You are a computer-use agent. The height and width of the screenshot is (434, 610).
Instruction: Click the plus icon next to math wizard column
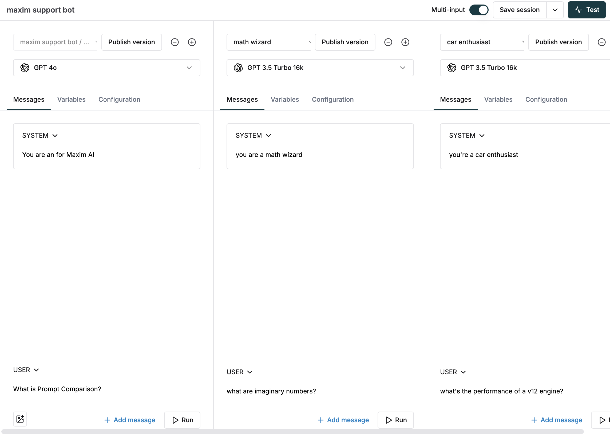tap(405, 42)
